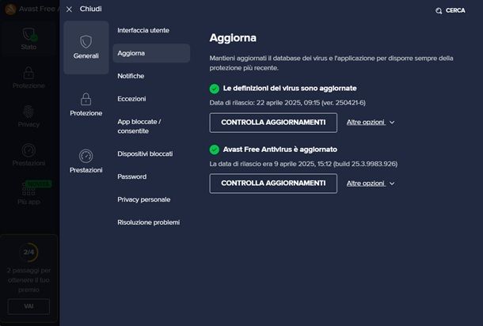Open Privacy personale settings

click(144, 199)
